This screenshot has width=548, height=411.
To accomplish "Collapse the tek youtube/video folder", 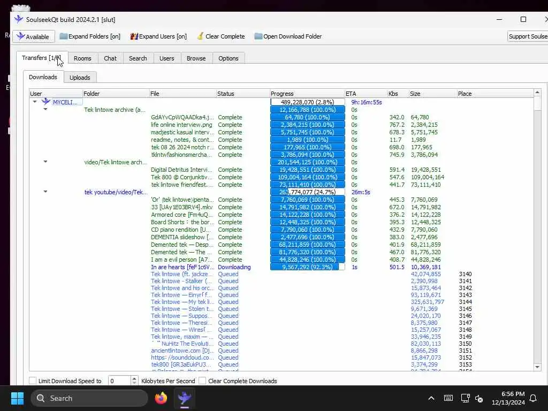I will point(45,192).
